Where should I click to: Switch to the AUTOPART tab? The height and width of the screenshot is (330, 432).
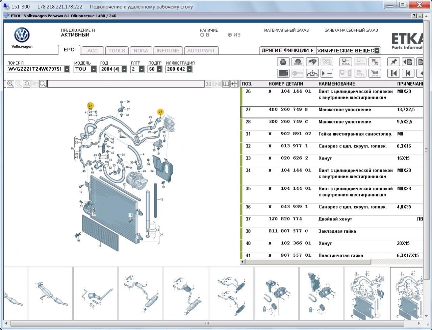tap(201, 50)
